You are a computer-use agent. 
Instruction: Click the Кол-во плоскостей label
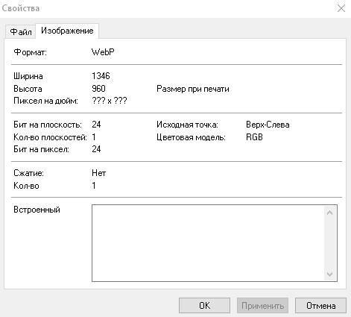pyautogui.click(x=50, y=137)
